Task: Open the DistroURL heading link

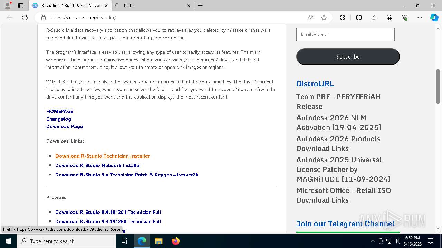Action: [x=315, y=84]
